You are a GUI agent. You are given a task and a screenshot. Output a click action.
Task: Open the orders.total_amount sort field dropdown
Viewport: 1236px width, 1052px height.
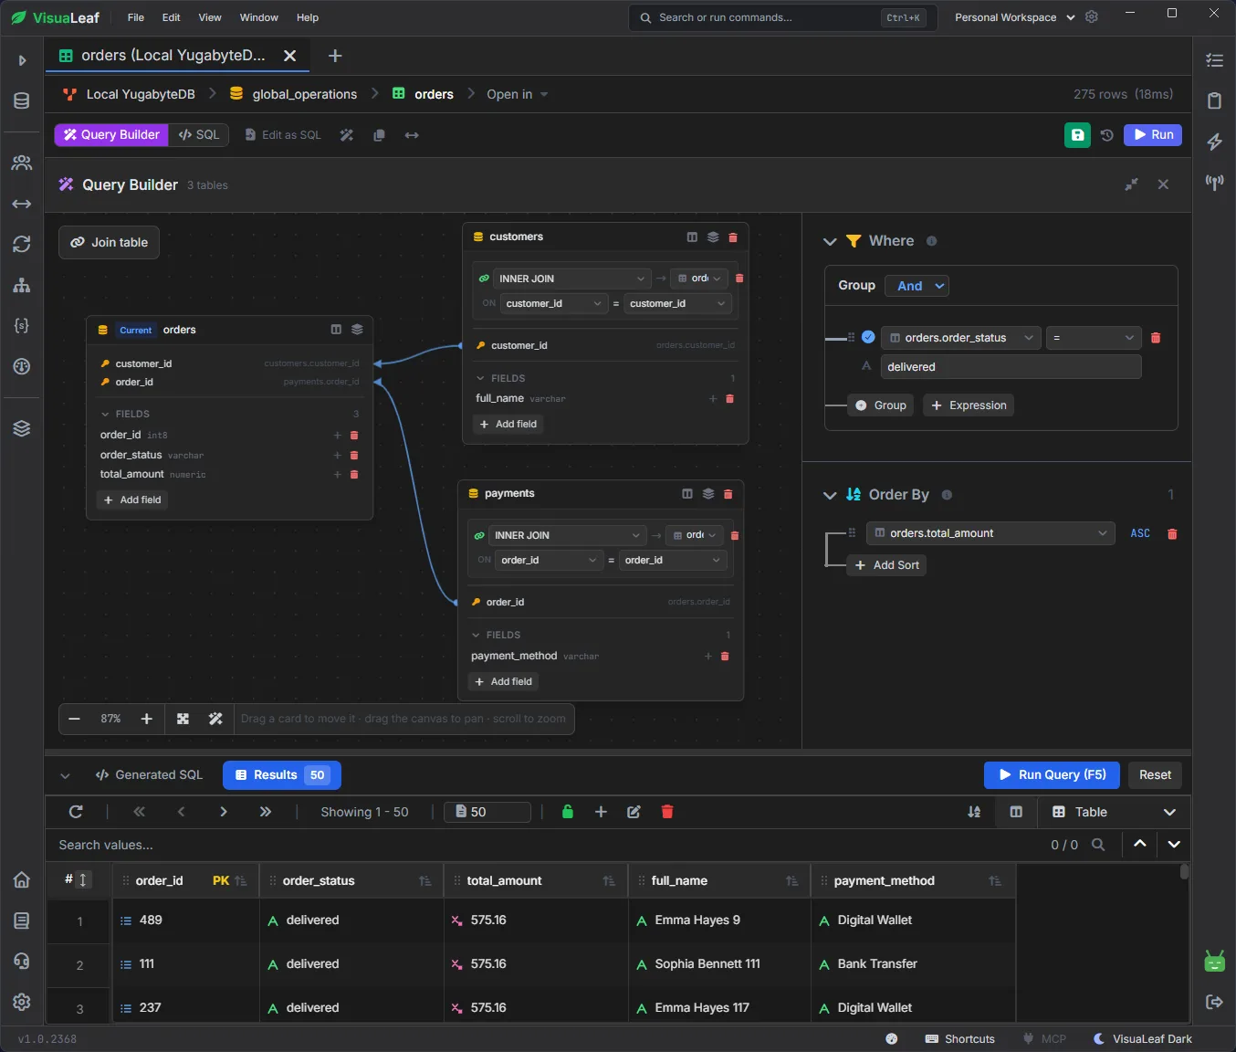click(990, 533)
